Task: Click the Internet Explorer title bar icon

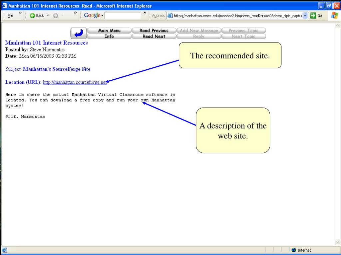Action: [4, 6]
